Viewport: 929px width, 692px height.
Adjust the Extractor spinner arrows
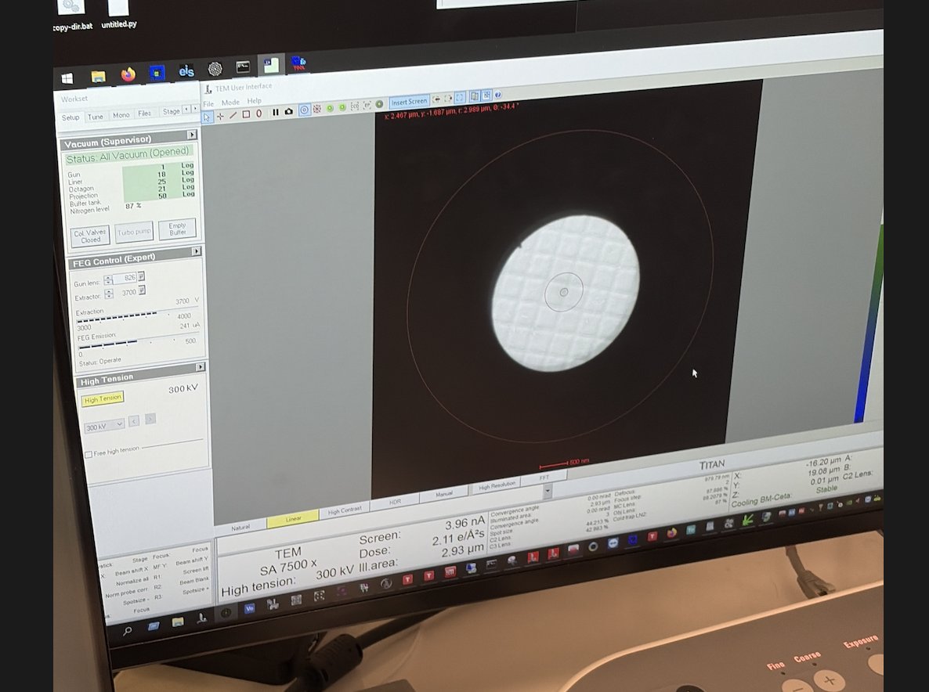(x=109, y=294)
